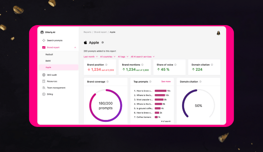Select BMW brand report
This screenshot has width=263, height=152.
click(x=48, y=61)
